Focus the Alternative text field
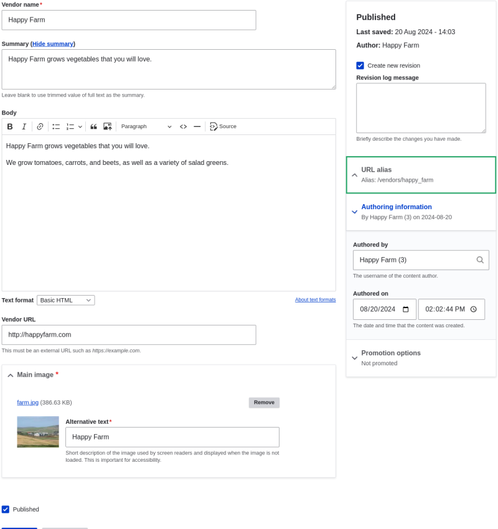Screen dimensions: 498x529 tap(172, 438)
